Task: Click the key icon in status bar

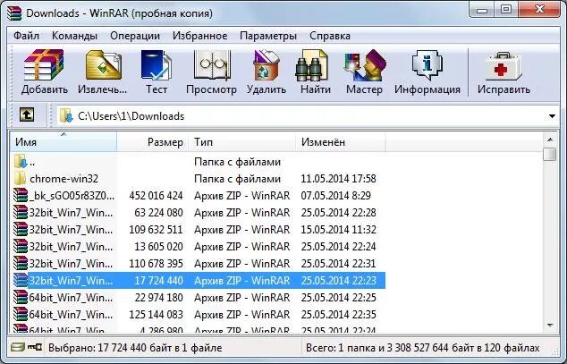Action: pyautogui.click(x=35, y=347)
